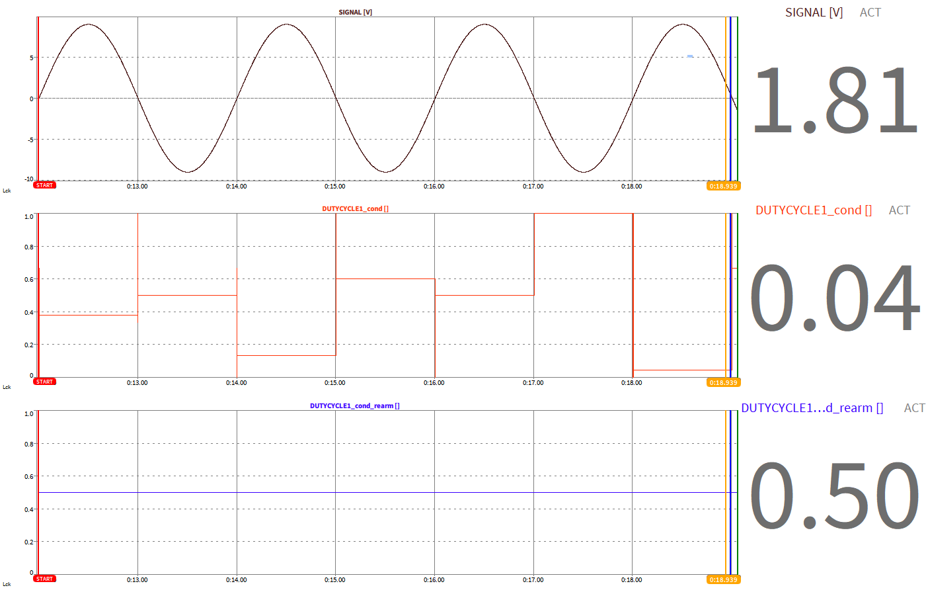Viewport: 926px width, 594px height.
Task: Click the 0.50 digital value display
Action: click(834, 495)
